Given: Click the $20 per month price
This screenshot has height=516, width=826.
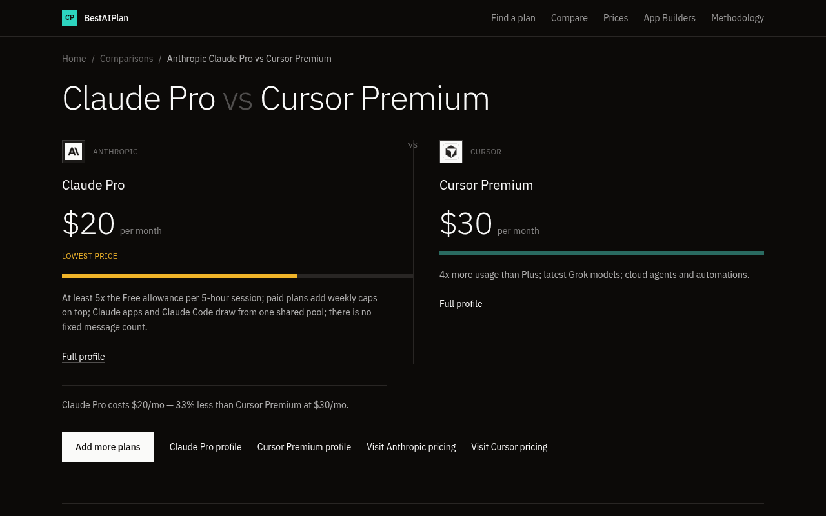Looking at the screenshot, I should coord(112,224).
